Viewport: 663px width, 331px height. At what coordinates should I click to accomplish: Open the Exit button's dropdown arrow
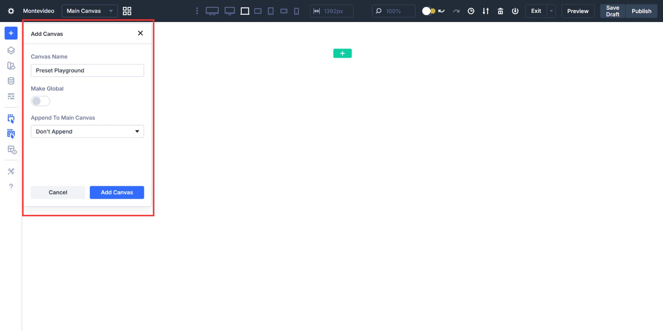click(x=551, y=11)
